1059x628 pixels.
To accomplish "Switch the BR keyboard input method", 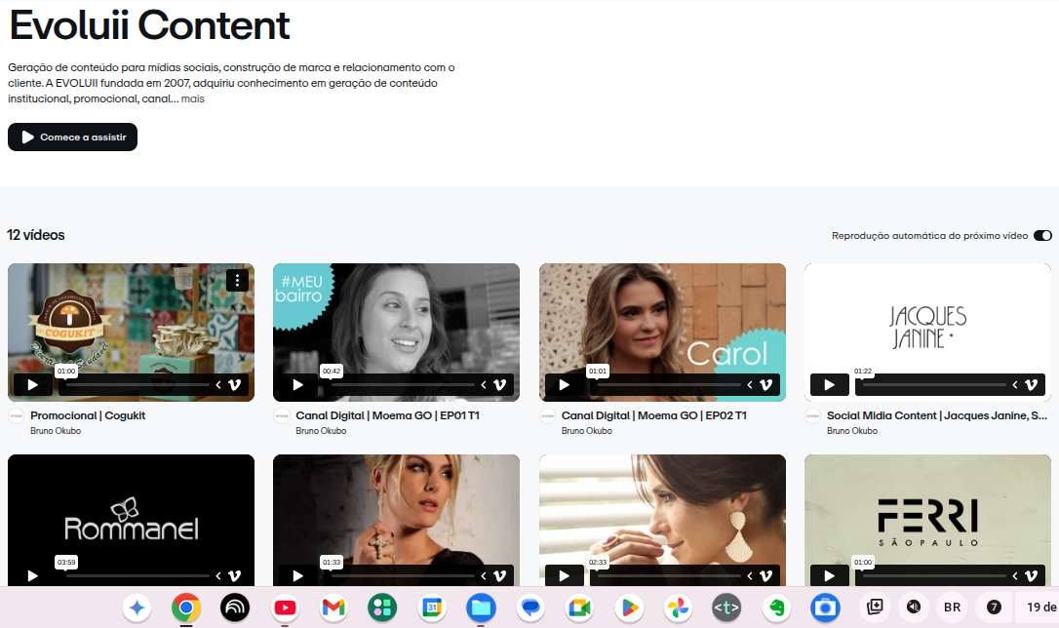I will click(x=953, y=608).
